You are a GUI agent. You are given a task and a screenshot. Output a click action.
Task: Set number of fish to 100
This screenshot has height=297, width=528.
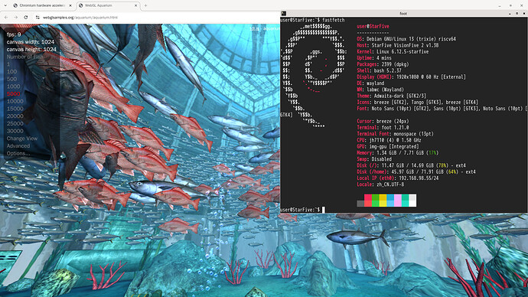[x=11, y=71]
